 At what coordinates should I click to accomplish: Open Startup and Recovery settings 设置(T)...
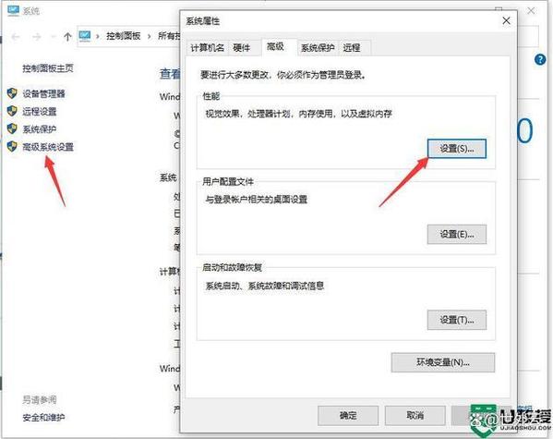pyautogui.click(x=457, y=320)
